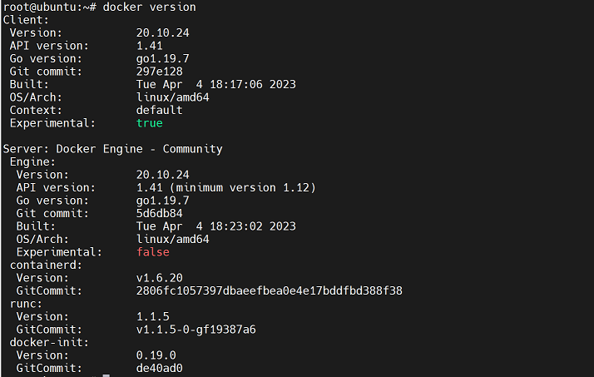Viewport: 594px width, 377px height.
Task: Click the root@ubuntu shell prompt
Action: coord(50,7)
